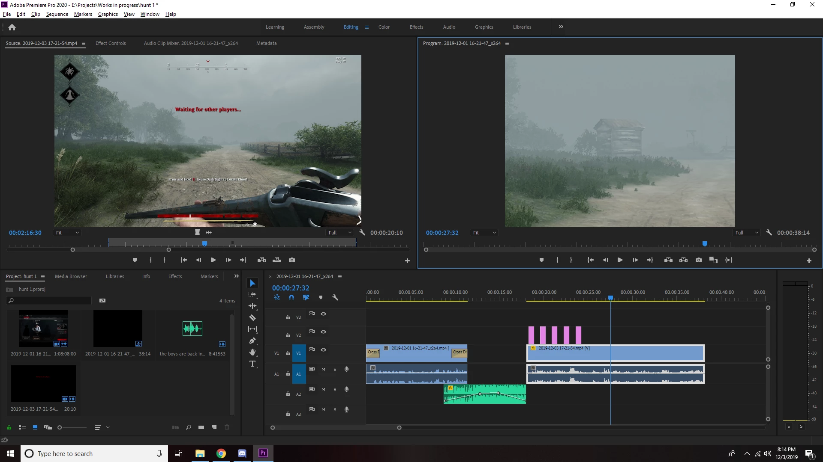Viewport: 823px width, 462px height.
Task: Open Program monitor Full resolution dropdown
Action: pyautogui.click(x=747, y=233)
